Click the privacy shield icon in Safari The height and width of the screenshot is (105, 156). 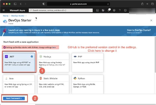(44, 4)
